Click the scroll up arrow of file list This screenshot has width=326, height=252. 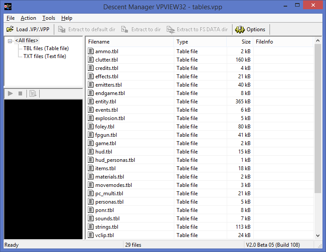click(318, 40)
